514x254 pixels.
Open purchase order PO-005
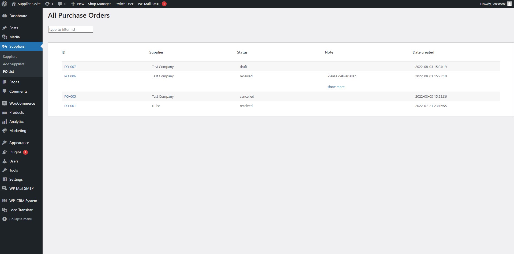point(70,96)
